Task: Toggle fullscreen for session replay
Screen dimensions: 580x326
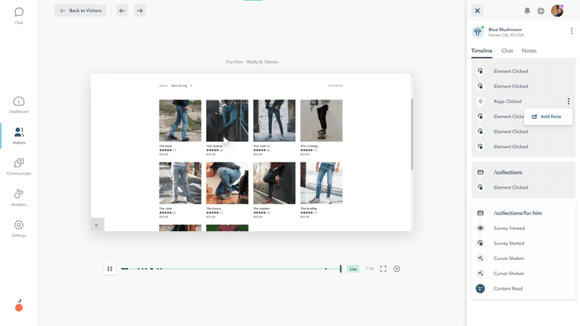Action: [x=384, y=269]
